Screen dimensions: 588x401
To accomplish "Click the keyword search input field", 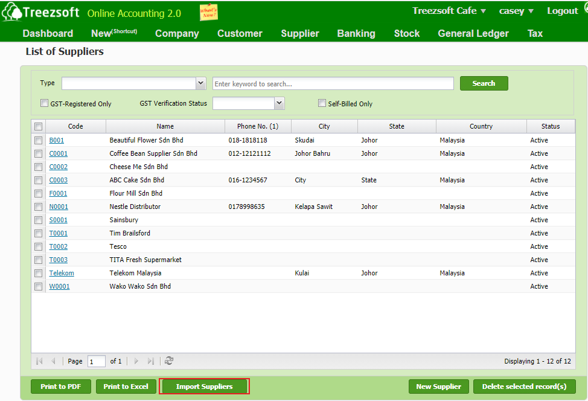I will [333, 84].
